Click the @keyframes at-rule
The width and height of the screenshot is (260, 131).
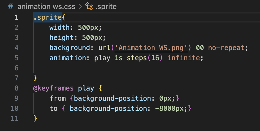53,88
